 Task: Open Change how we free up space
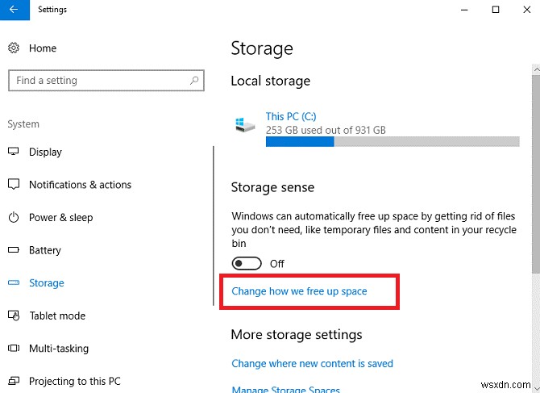tap(299, 291)
